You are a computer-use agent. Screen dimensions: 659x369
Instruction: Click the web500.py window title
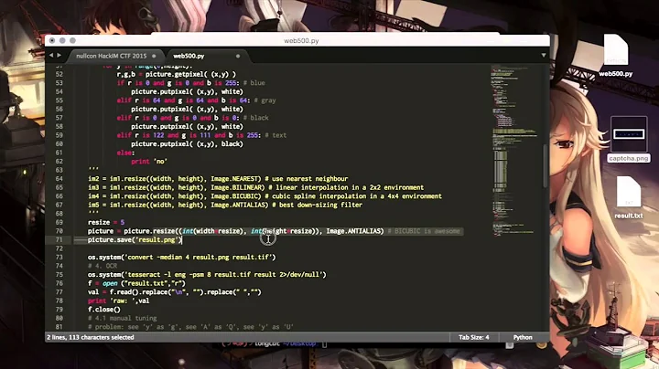click(301, 41)
